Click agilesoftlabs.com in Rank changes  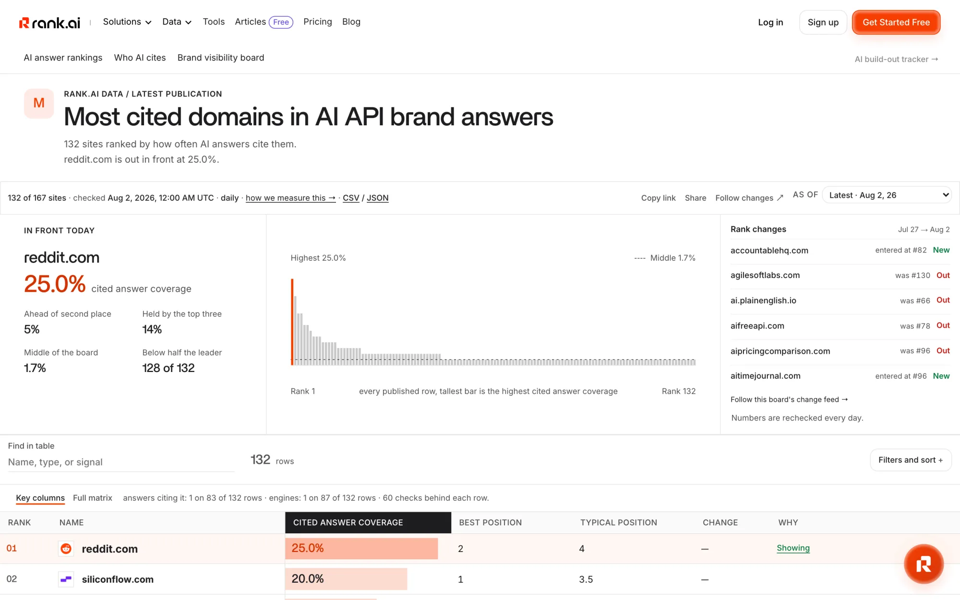(x=765, y=275)
